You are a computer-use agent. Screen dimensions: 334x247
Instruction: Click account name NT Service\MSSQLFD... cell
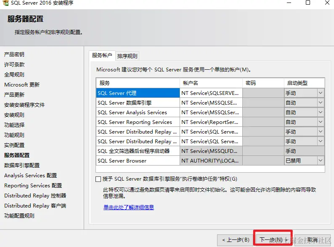tap(211, 151)
